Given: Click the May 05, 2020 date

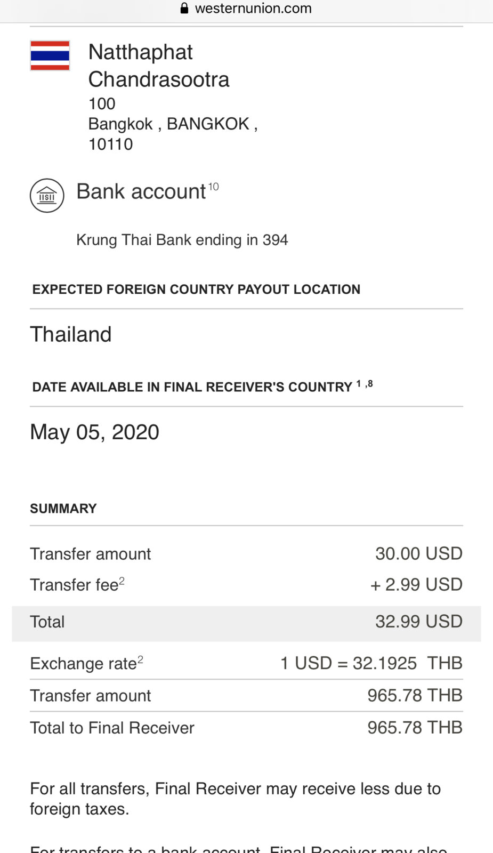Looking at the screenshot, I should tap(94, 432).
